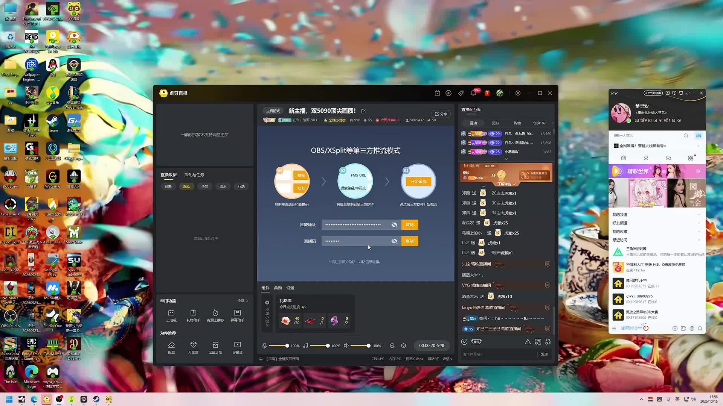The image size is (723, 406).
Task: Select the 守护187 tab in the interaction panel
Action: pos(539,123)
